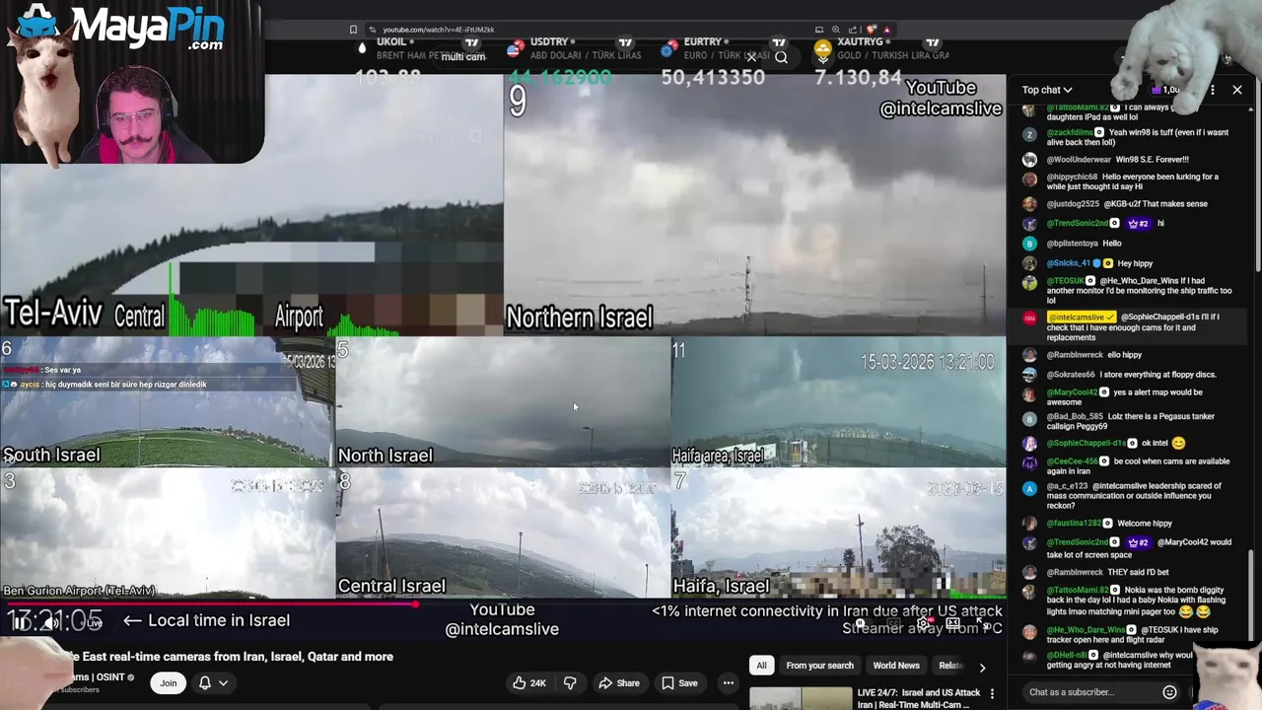This screenshot has width=1262, height=710.
Task: Pause the live video playback
Action: coord(21,623)
